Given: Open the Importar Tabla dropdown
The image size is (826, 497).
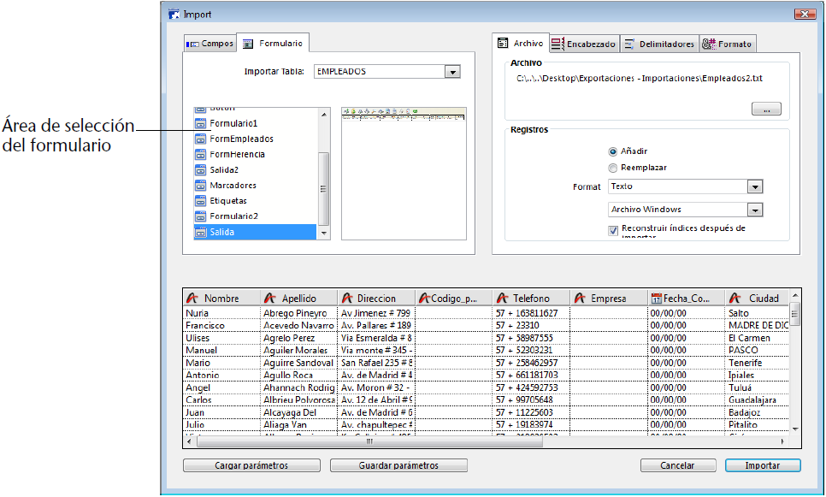Looking at the screenshot, I should (452, 72).
